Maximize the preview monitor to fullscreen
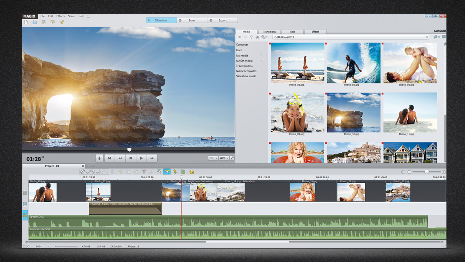 tap(232, 158)
